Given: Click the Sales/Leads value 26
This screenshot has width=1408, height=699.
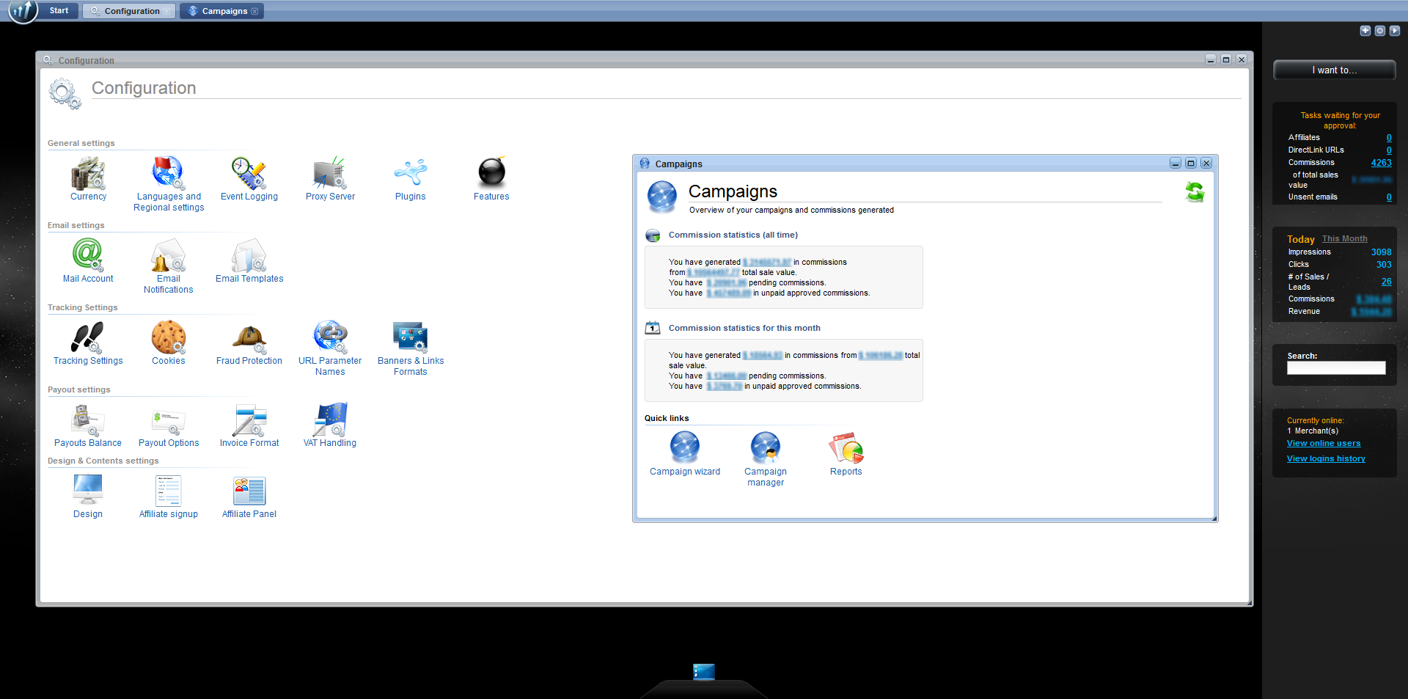Looking at the screenshot, I should (1386, 282).
